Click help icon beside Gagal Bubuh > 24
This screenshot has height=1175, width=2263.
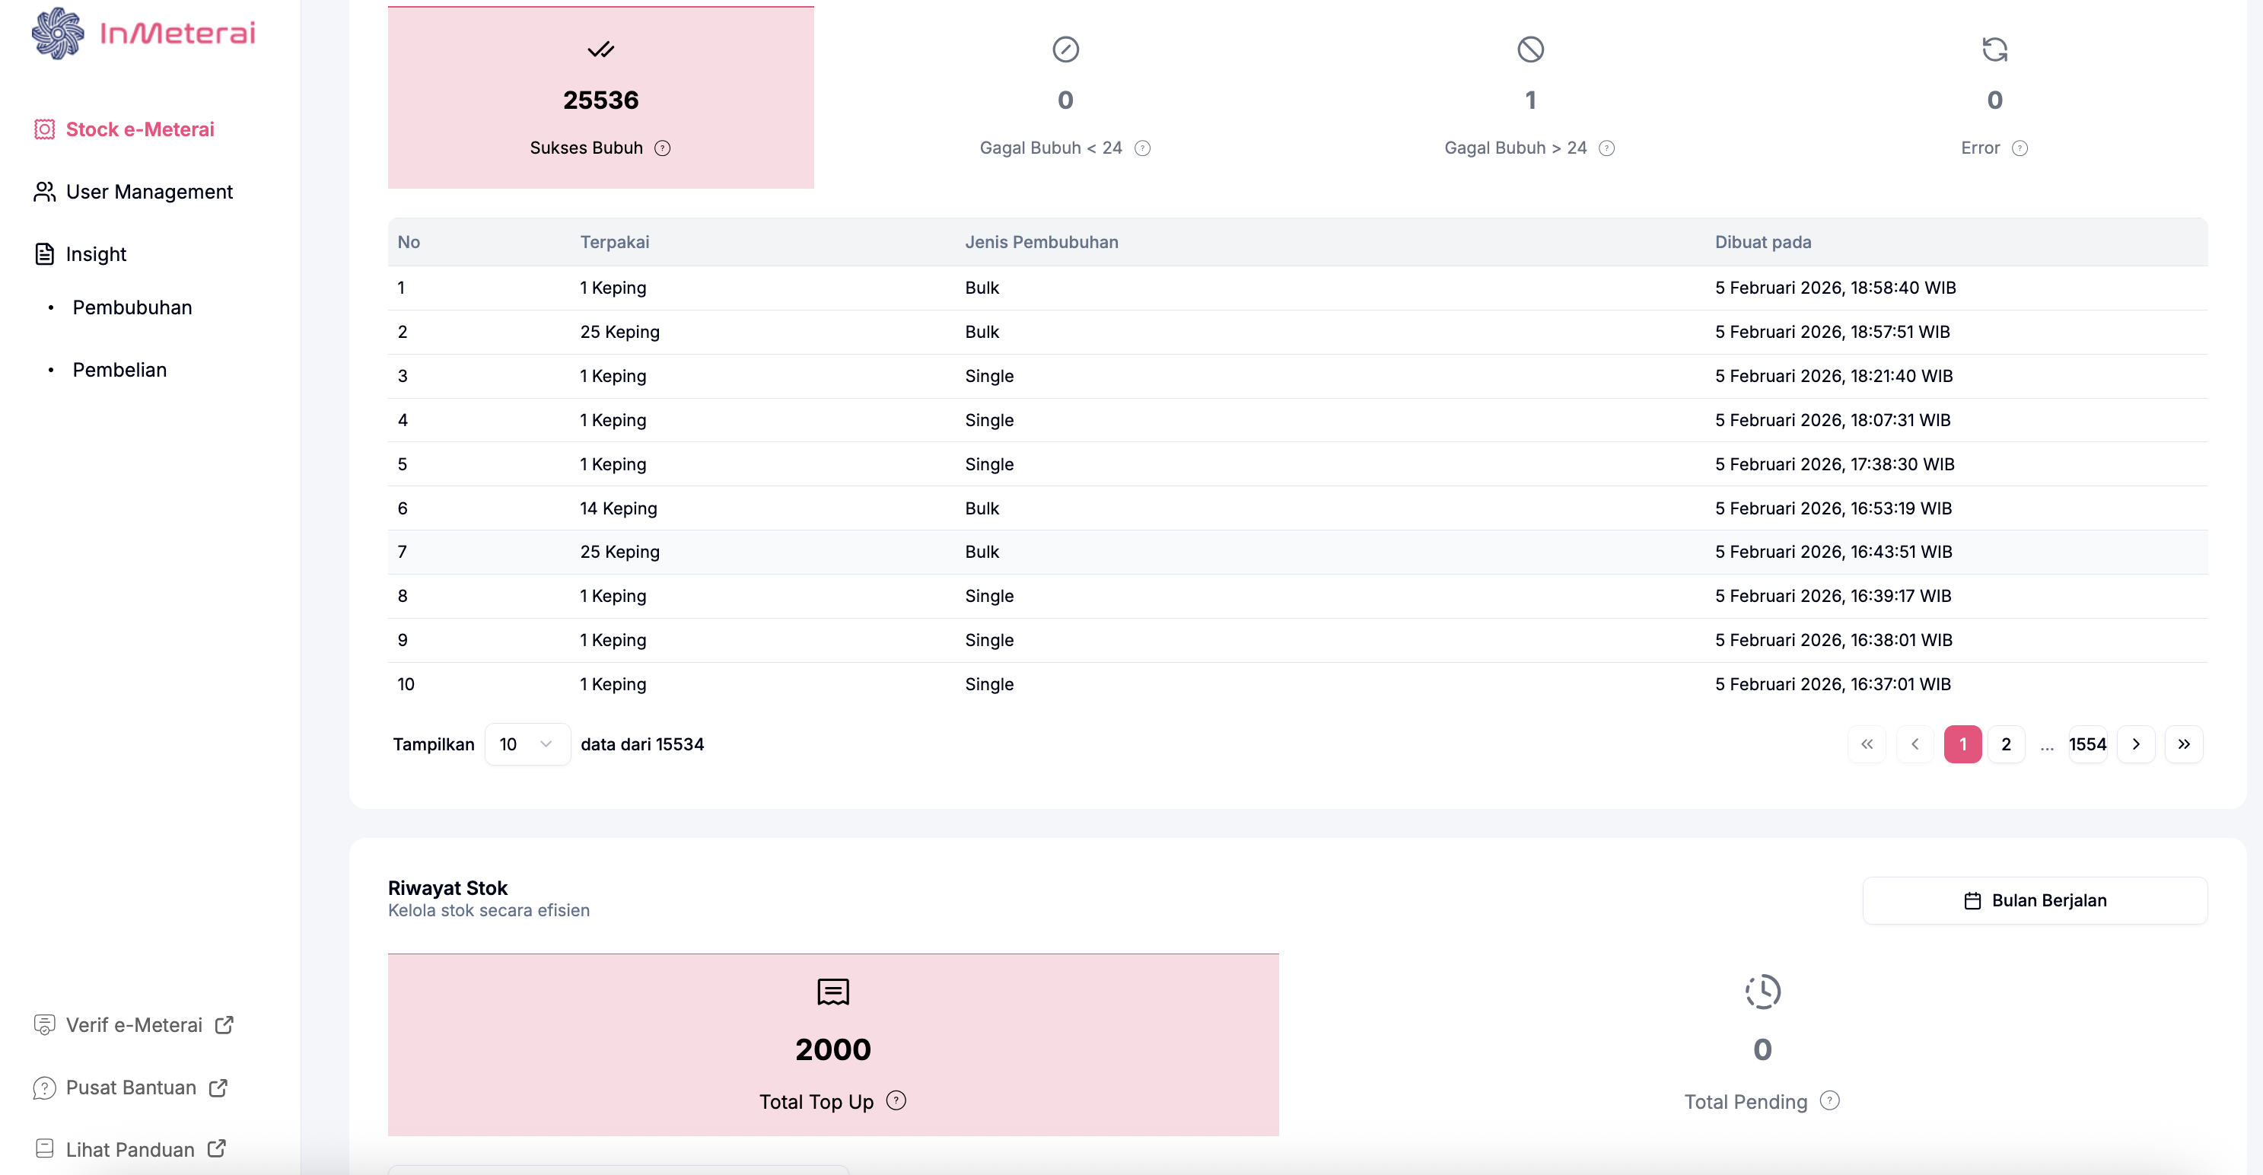coord(1606,148)
